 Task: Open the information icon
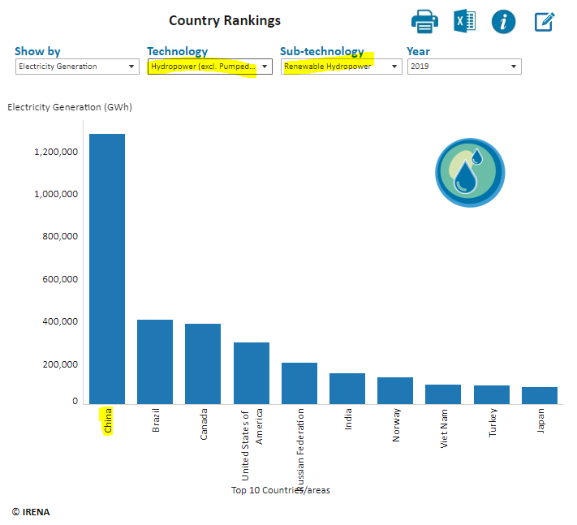[503, 22]
